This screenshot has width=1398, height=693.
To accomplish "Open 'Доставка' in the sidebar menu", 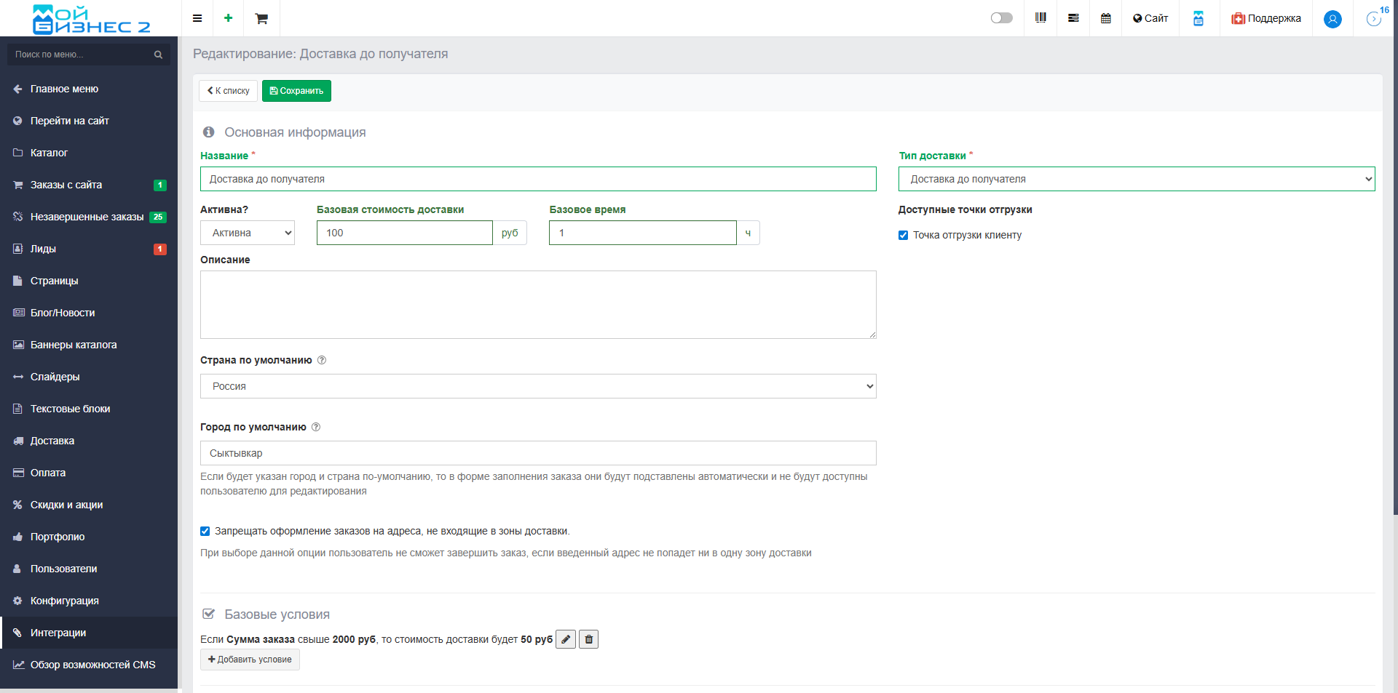I will pyautogui.click(x=52, y=441).
